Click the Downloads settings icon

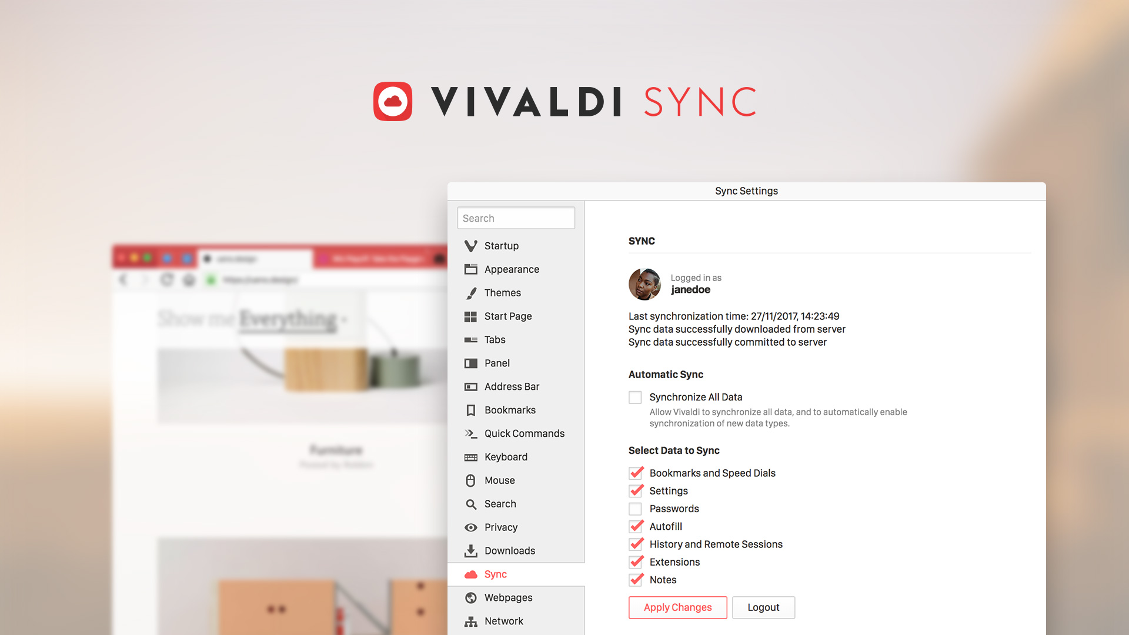(x=470, y=552)
